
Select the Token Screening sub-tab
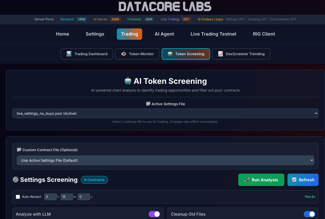tap(186, 54)
